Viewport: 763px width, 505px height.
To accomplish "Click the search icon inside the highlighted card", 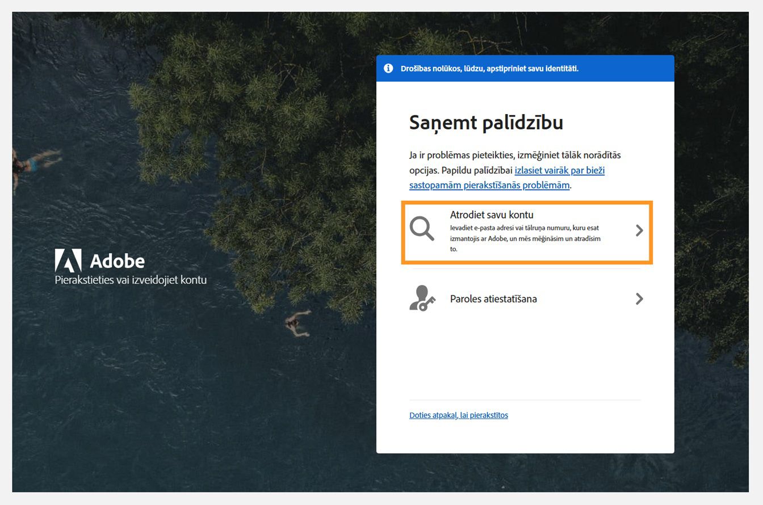I will 422,229.
